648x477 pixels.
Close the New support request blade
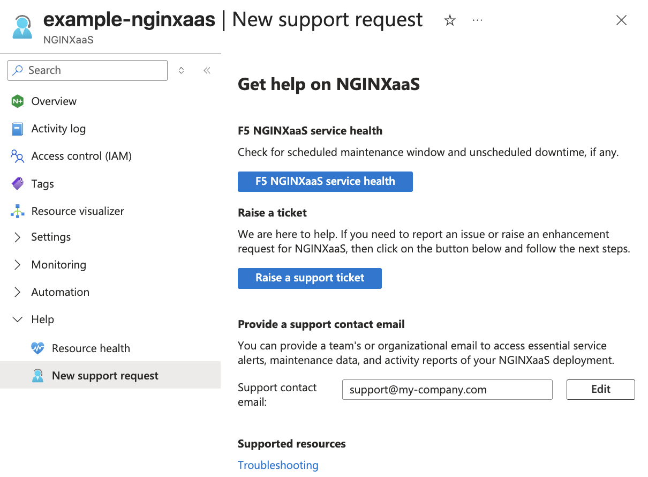coord(621,20)
